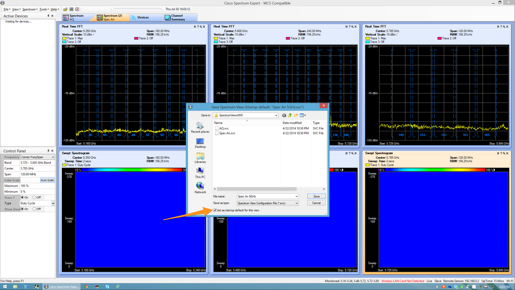The height and width of the screenshot is (290, 515).
Task: Select the AQ.svc file in the list
Action: pyautogui.click(x=224, y=128)
